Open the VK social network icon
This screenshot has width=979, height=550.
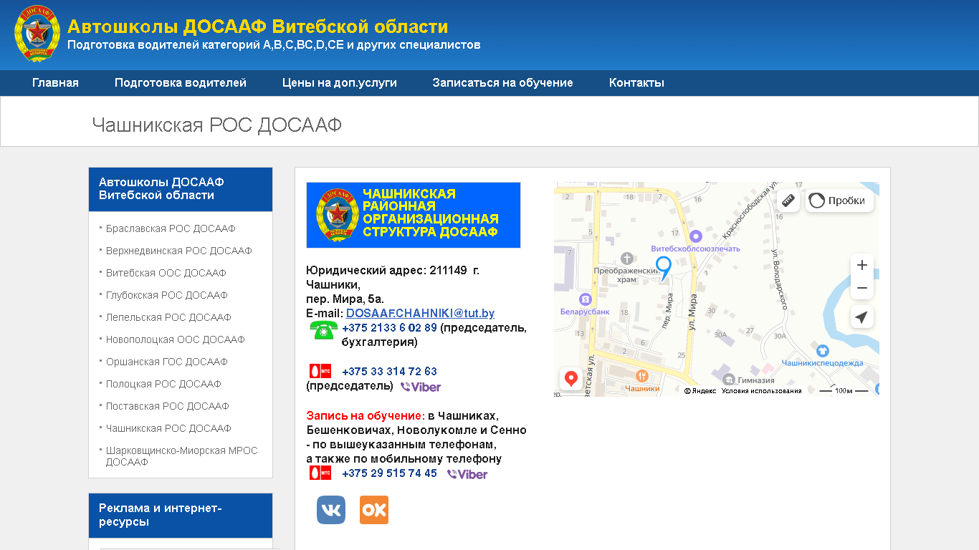[331, 510]
